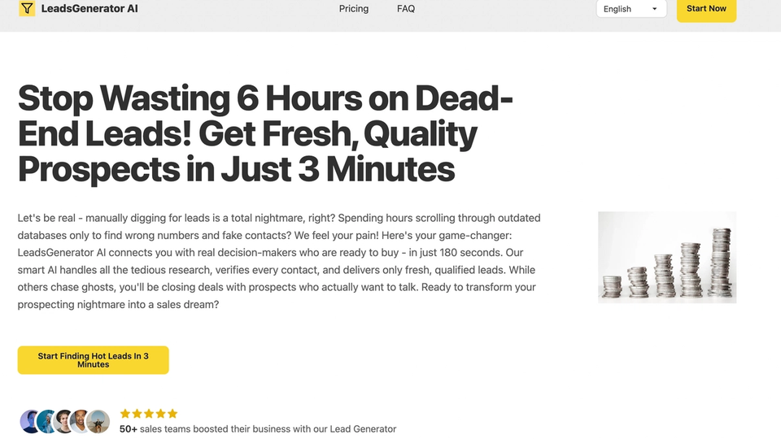The image size is (781, 439).
Task: Click the 'Stop Wasting 6 Hours' headline
Action: pos(265,133)
